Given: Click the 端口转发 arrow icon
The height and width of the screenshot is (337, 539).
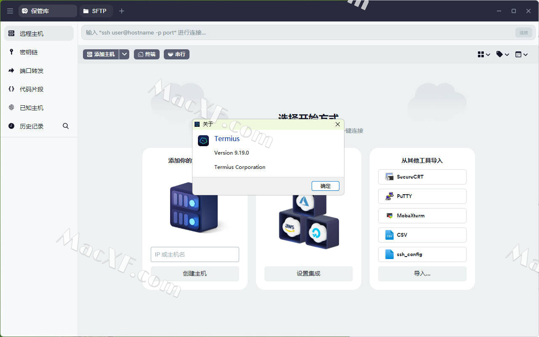Looking at the screenshot, I should click(11, 70).
